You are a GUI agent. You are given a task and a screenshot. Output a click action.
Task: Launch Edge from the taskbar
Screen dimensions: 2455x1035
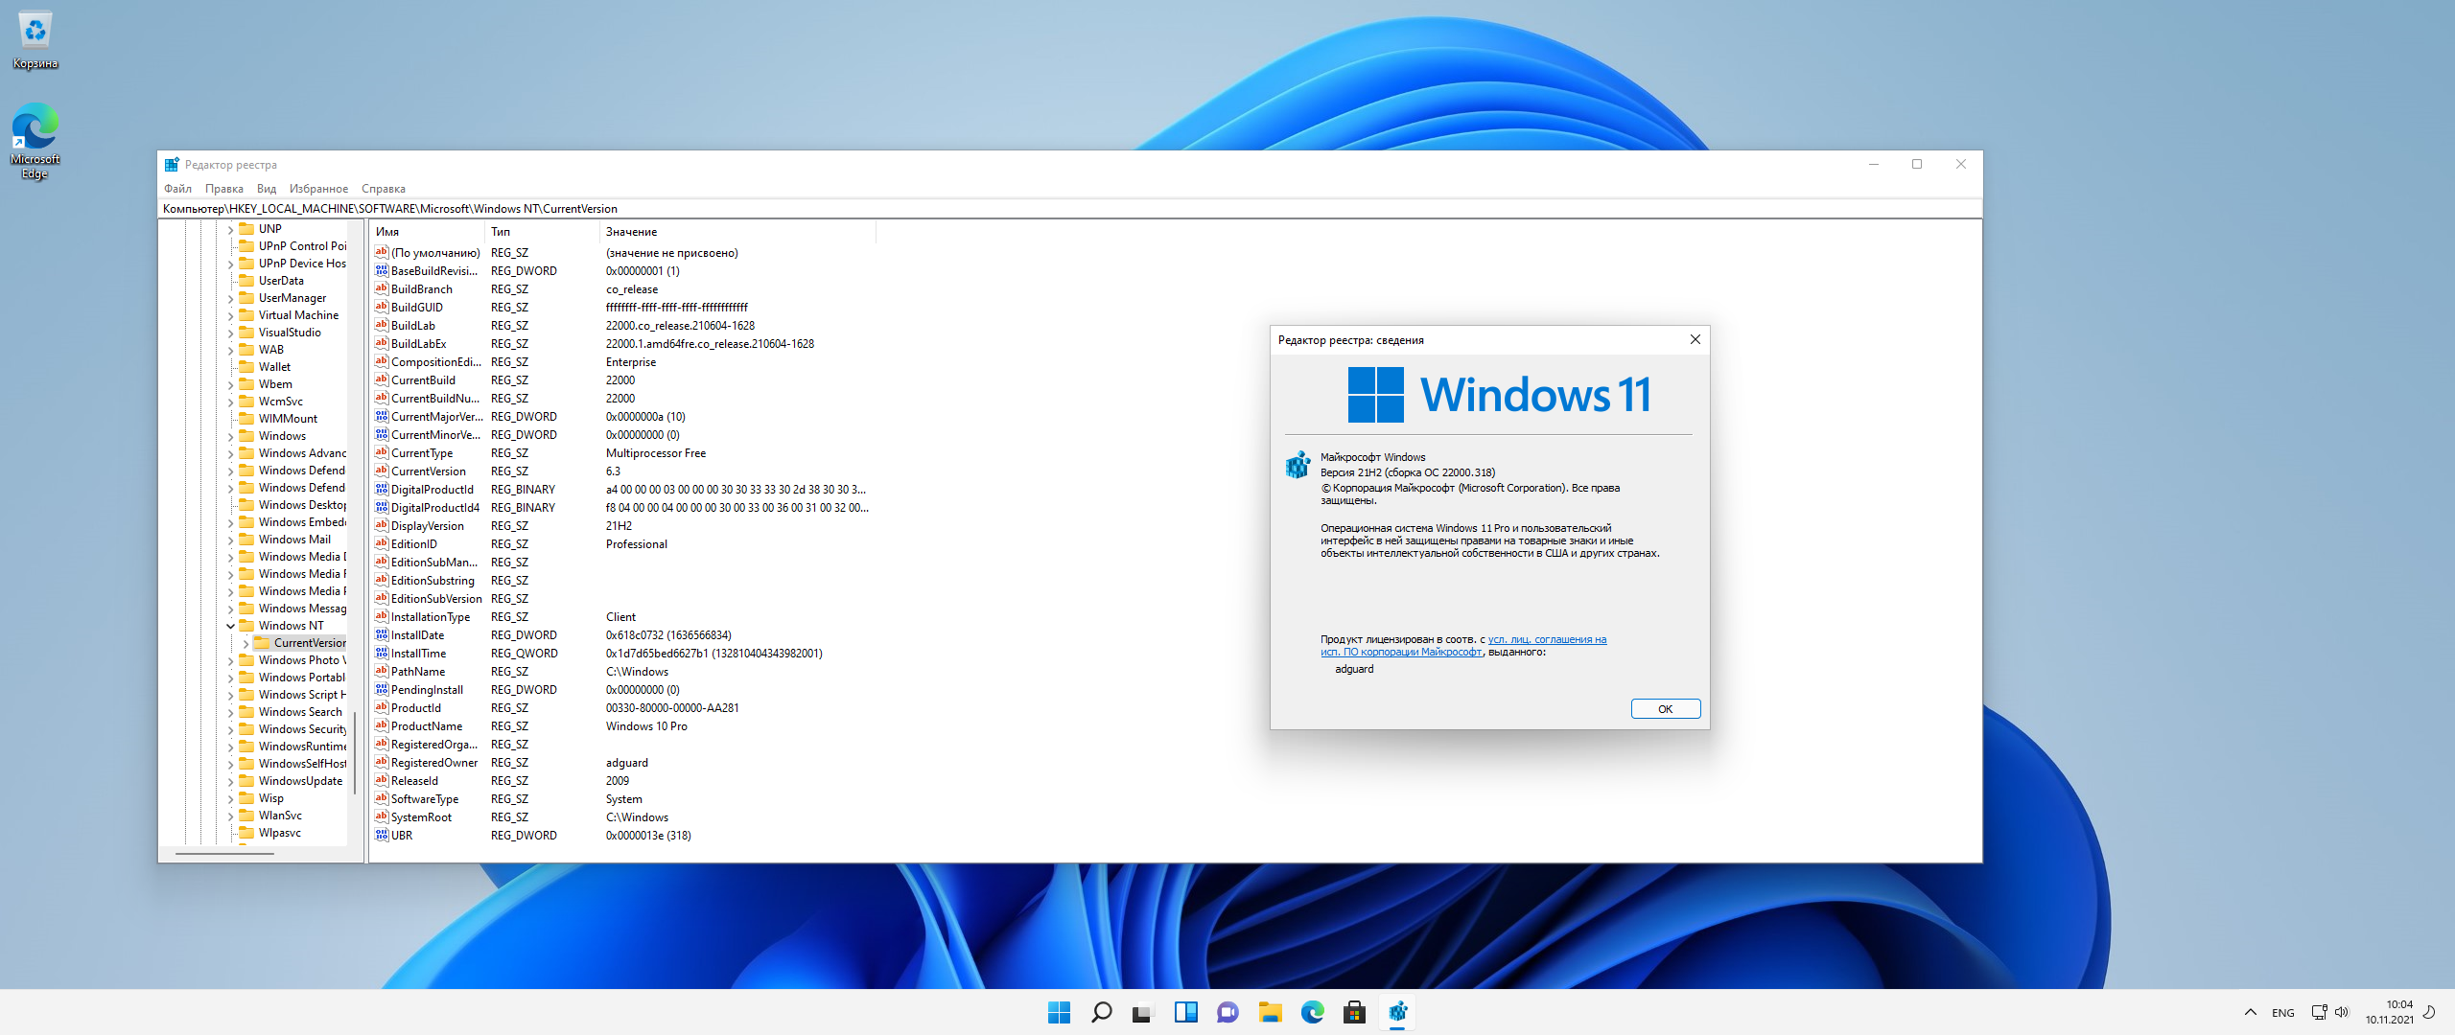coord(1312,1012)
